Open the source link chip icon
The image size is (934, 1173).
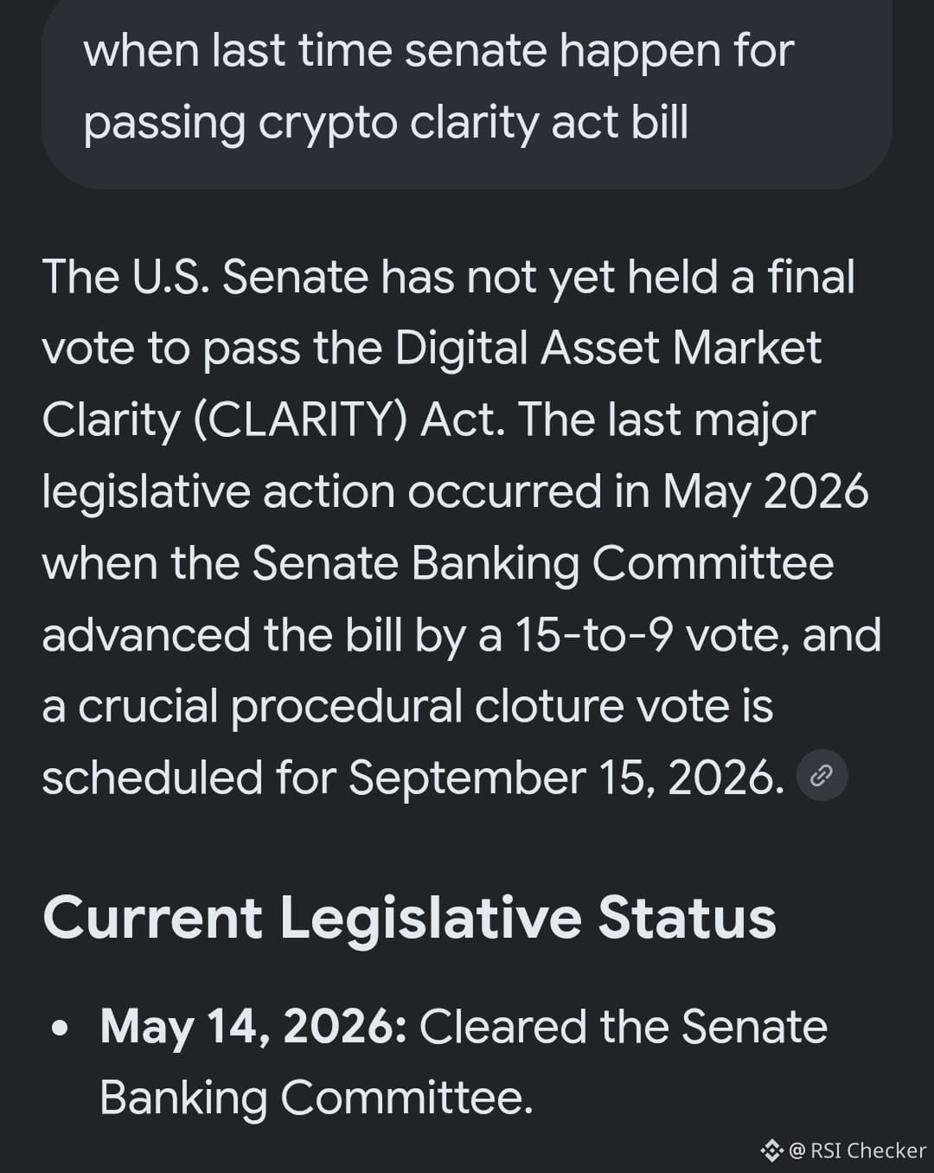[x=821, y=775]
